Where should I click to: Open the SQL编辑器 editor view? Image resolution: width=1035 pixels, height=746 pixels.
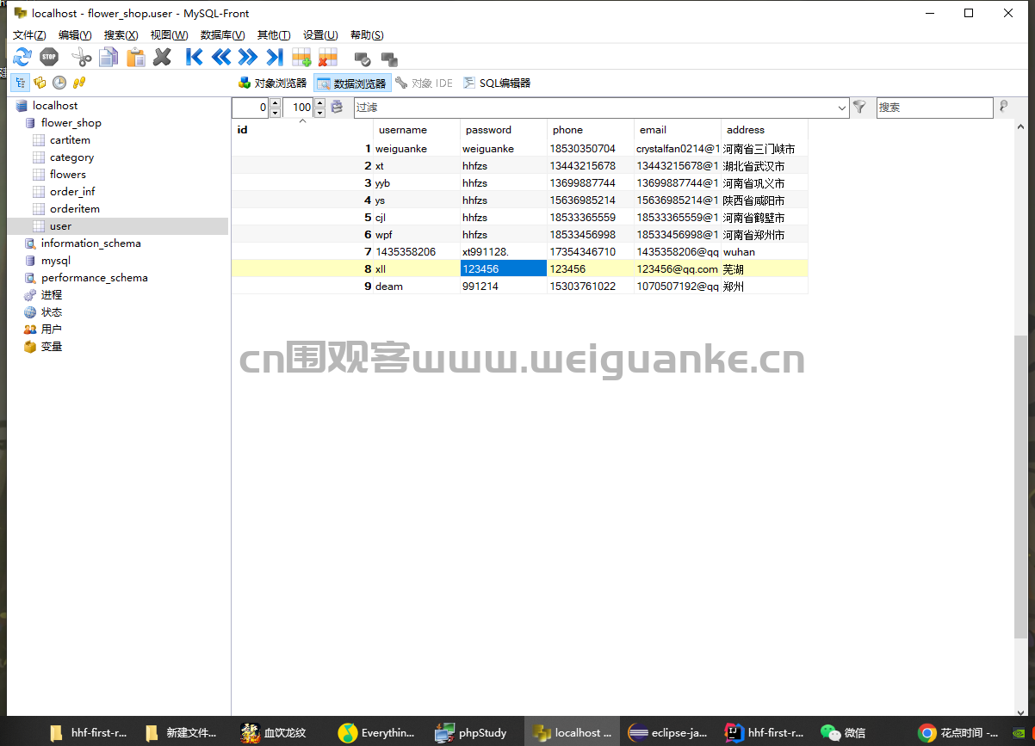(497, 83)
